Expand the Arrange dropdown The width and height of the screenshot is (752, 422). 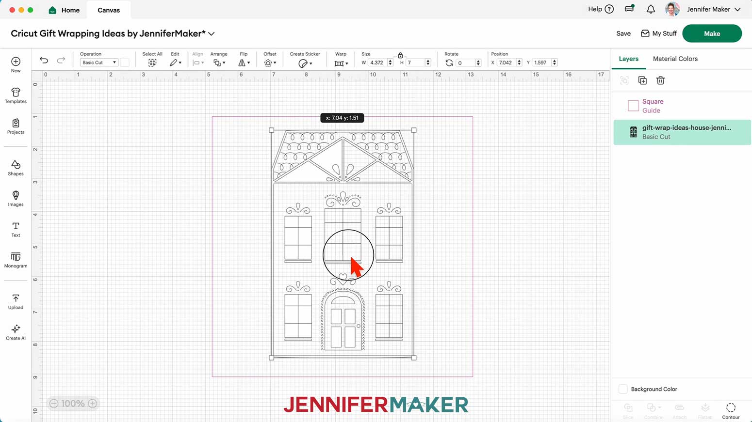[x=219, y=63]
